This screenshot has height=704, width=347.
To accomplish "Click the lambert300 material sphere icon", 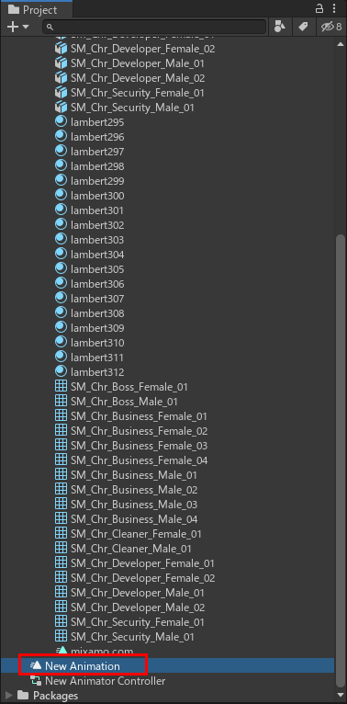I will click(x=61, y=196).
